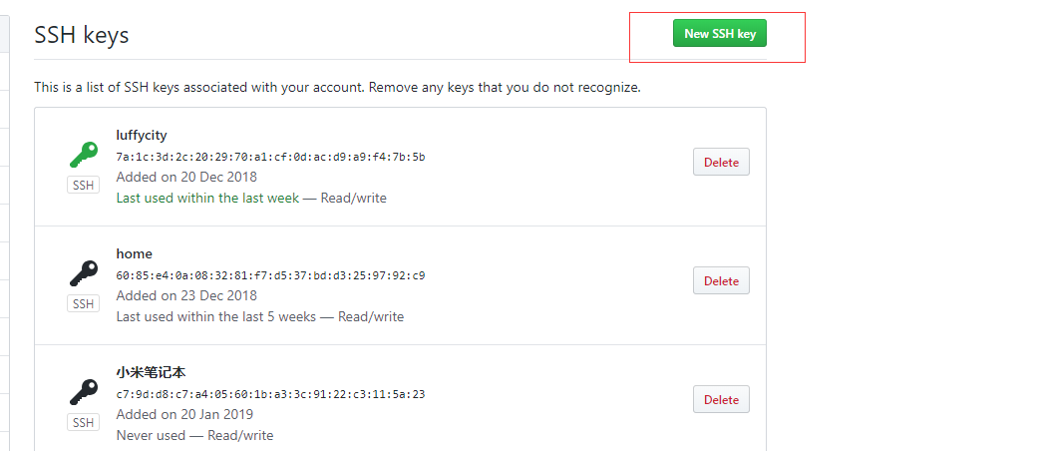Click the SSH badge under home key icon
This screenshot has width=1038, height=451.
point(84,304)
